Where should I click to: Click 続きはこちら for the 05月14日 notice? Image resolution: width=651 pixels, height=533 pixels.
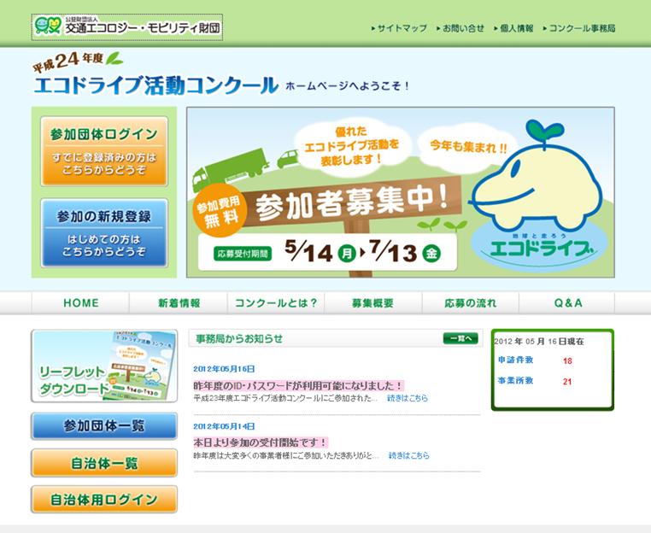408,455
